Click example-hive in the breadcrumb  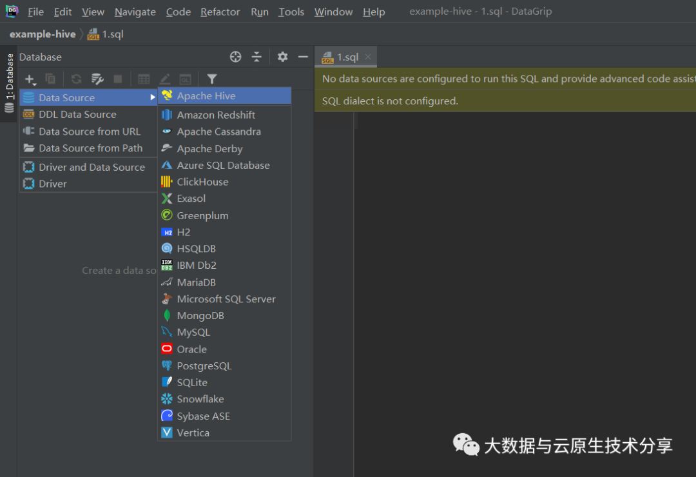click(x=43, y=34)
